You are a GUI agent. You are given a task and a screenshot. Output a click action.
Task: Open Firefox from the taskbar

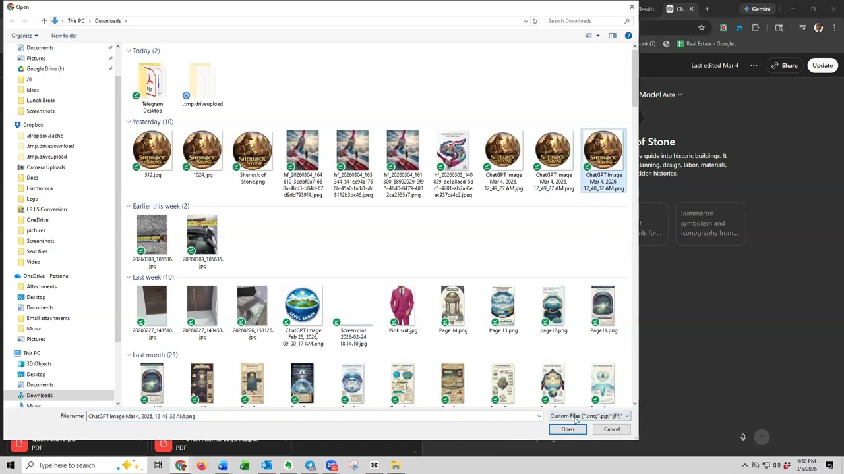click(202, 465)
